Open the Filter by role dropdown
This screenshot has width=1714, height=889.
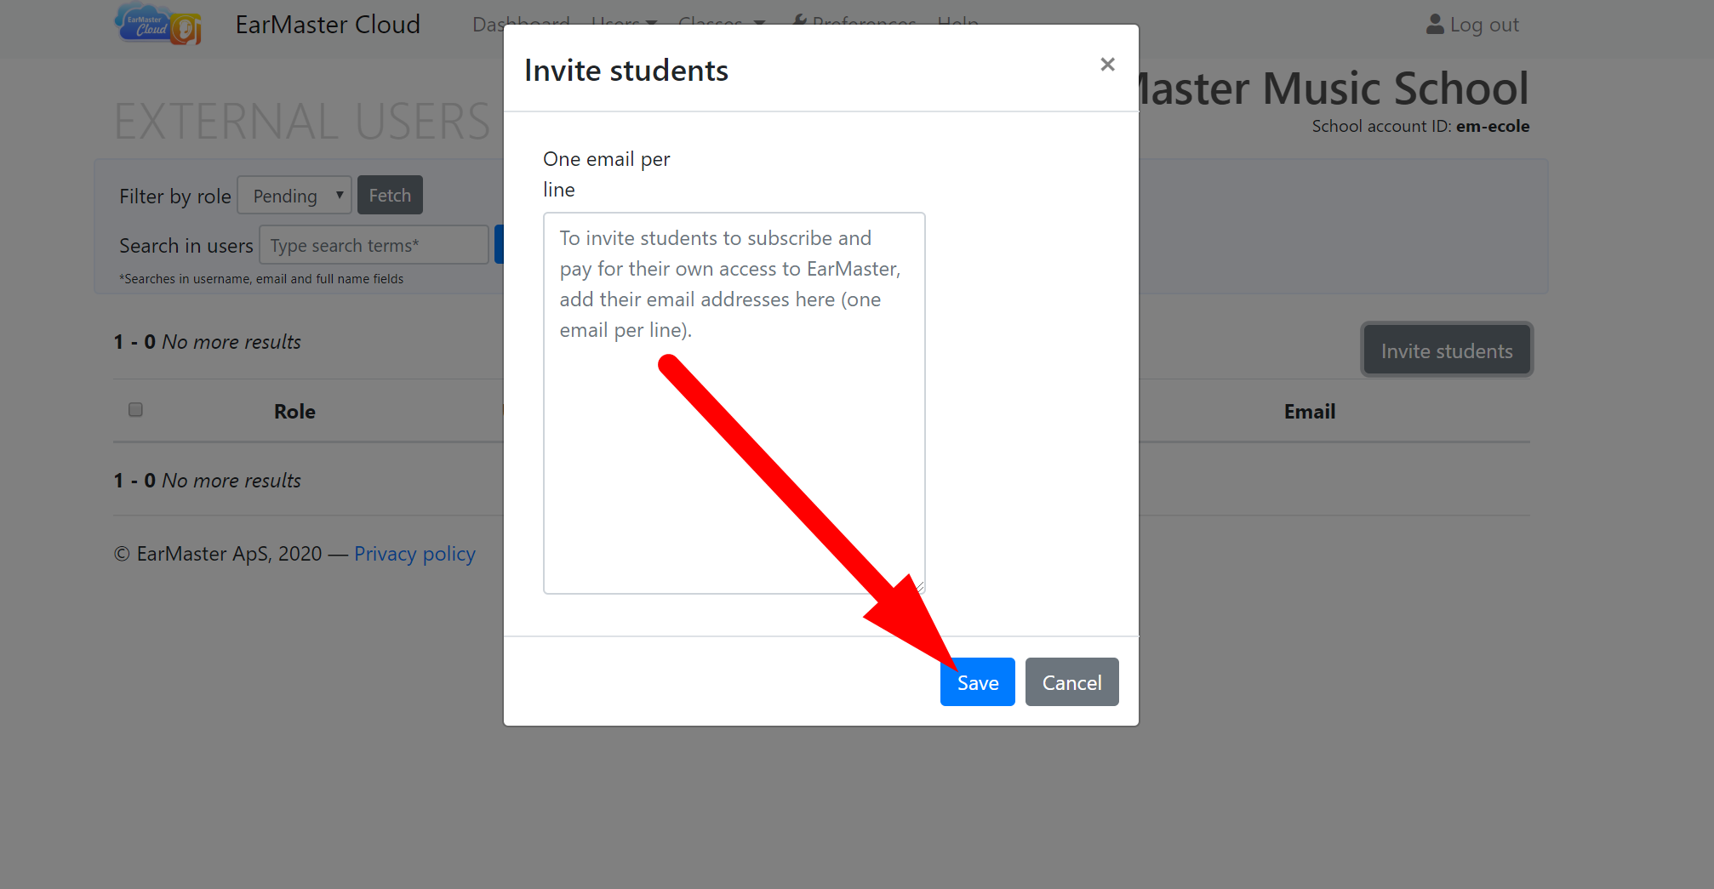(294, 196)
